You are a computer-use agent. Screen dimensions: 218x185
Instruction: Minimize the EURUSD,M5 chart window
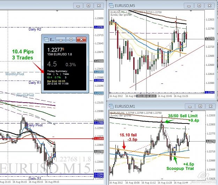pyautogui.click(x=189, y=6)
